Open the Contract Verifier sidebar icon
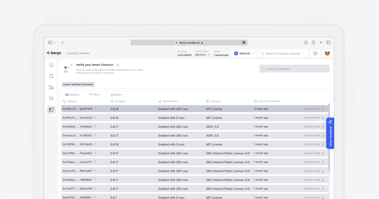379x199 pixels. click(51, 110)
